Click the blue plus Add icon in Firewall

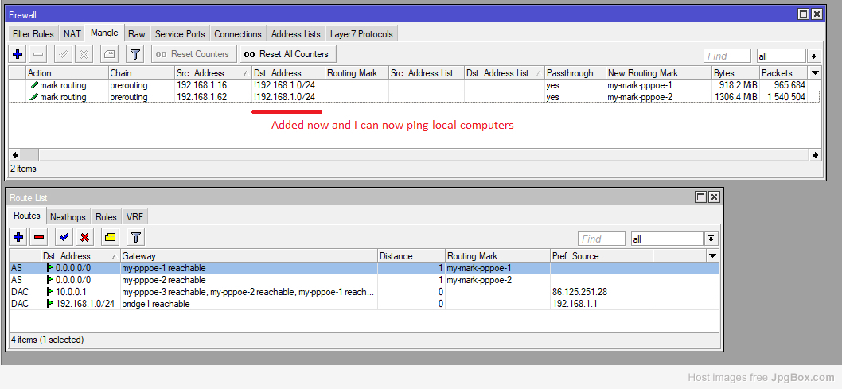(x=18, y=54)
